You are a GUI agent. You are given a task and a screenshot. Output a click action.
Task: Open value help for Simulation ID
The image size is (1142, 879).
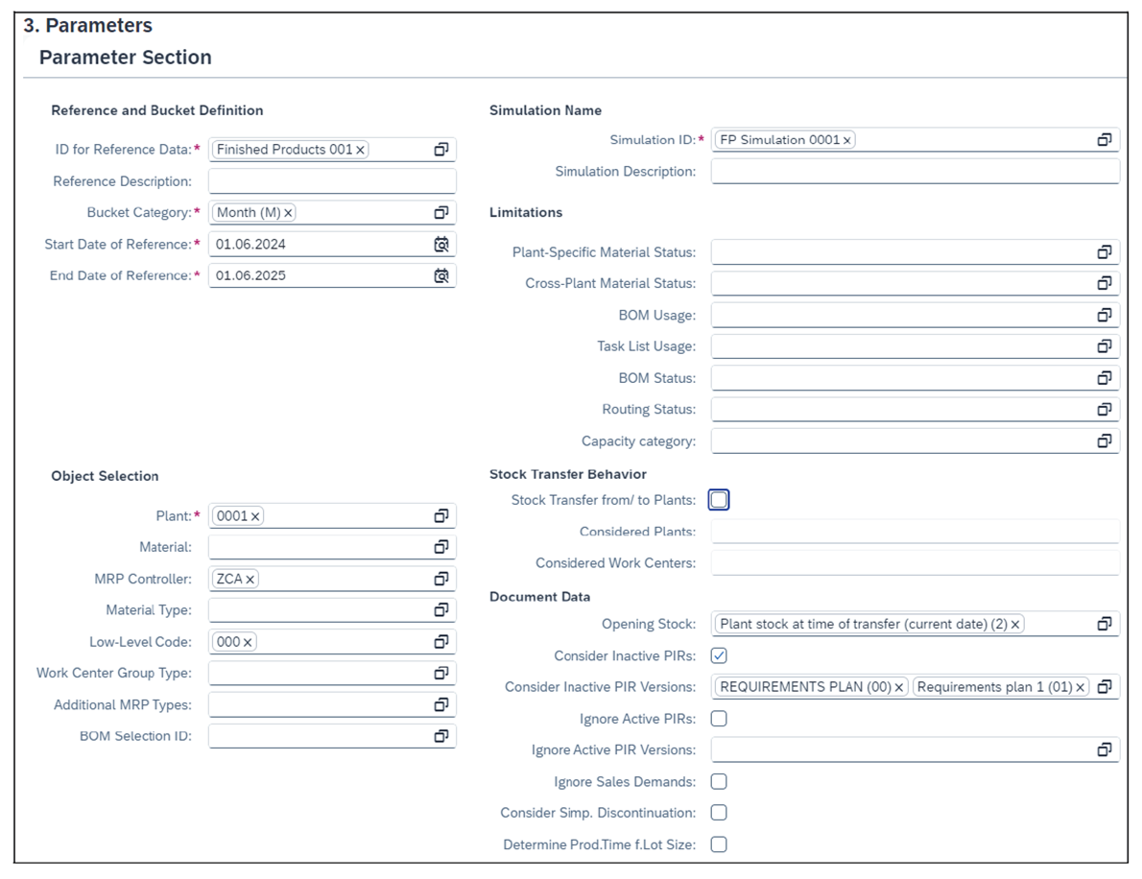pos(1106,139)
